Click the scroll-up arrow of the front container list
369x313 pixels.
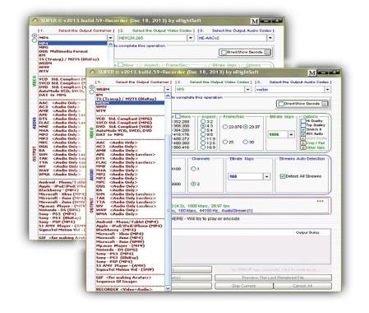[168, 96]
